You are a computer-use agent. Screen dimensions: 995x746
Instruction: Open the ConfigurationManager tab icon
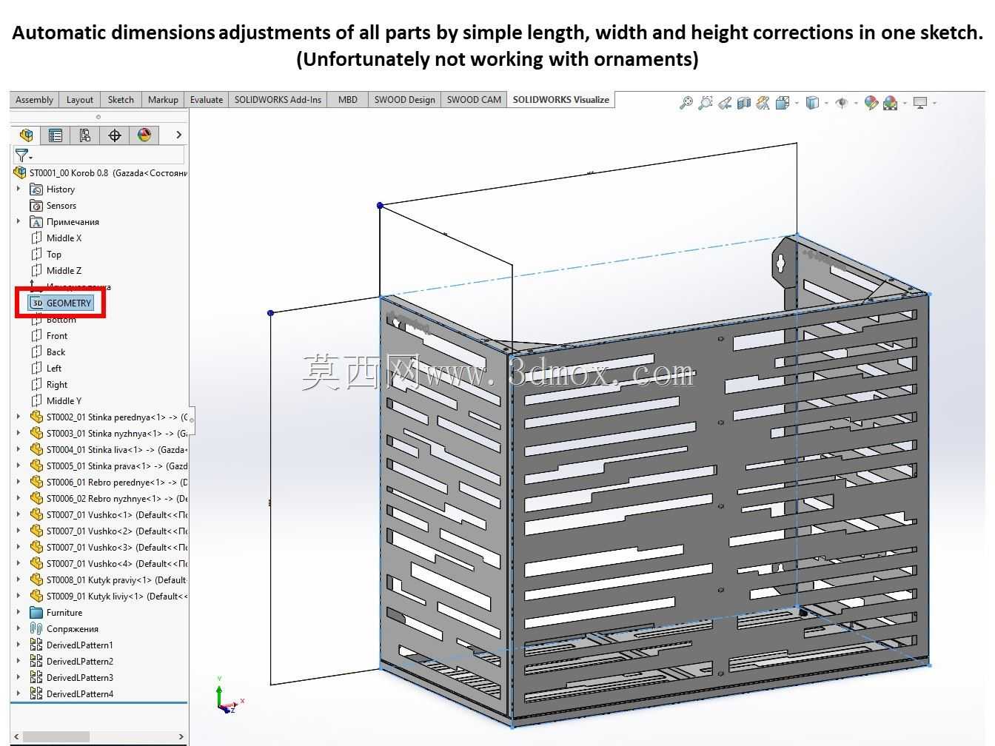(85, 135)
